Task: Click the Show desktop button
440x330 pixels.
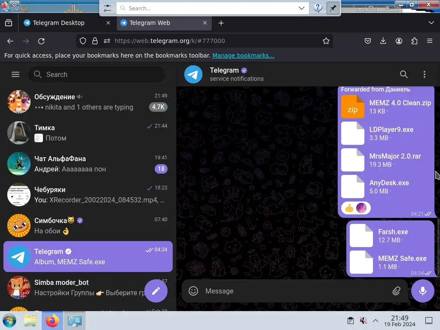Action: pyautogui.click(x=429, y=321)
